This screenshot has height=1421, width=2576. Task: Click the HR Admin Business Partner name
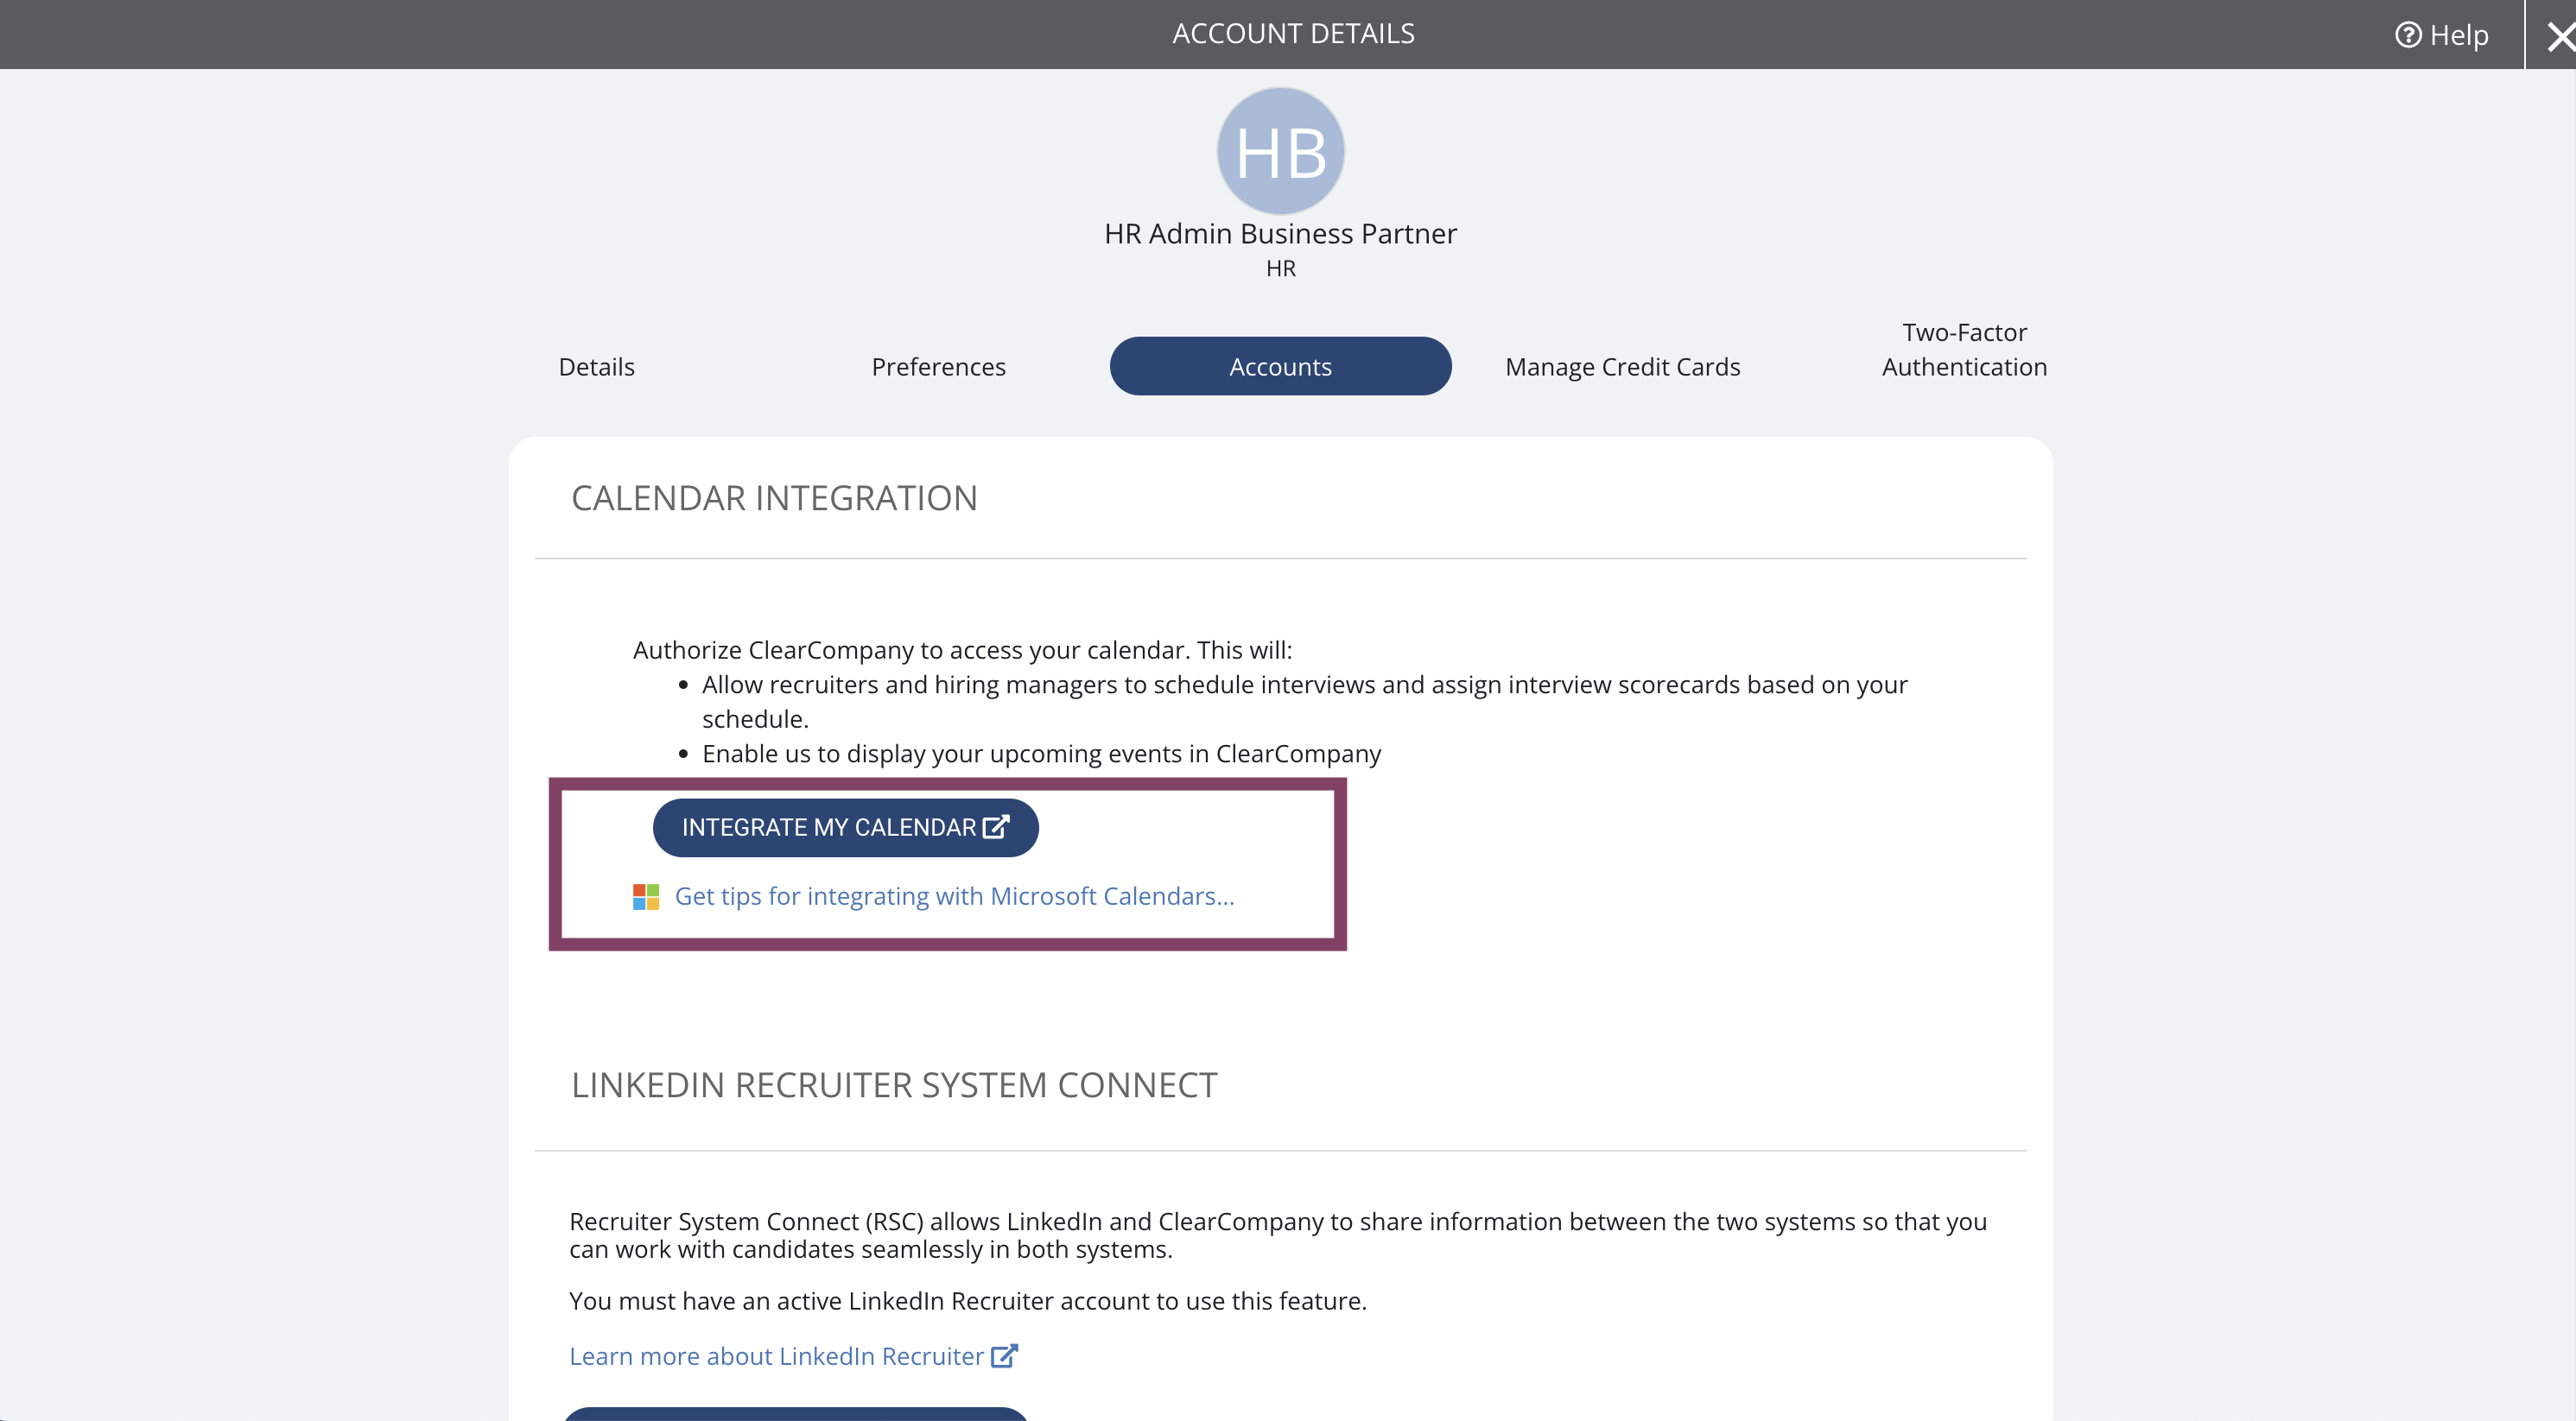[x=1280, y=234]
